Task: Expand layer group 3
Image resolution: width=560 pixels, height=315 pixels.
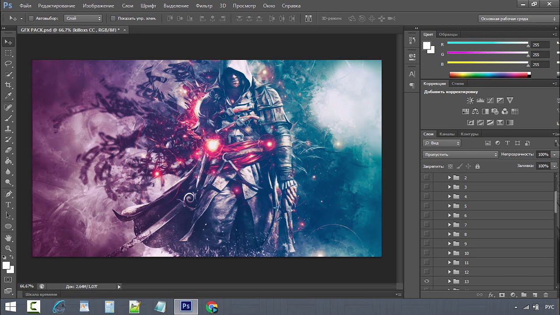Action: tap(449, 187)
